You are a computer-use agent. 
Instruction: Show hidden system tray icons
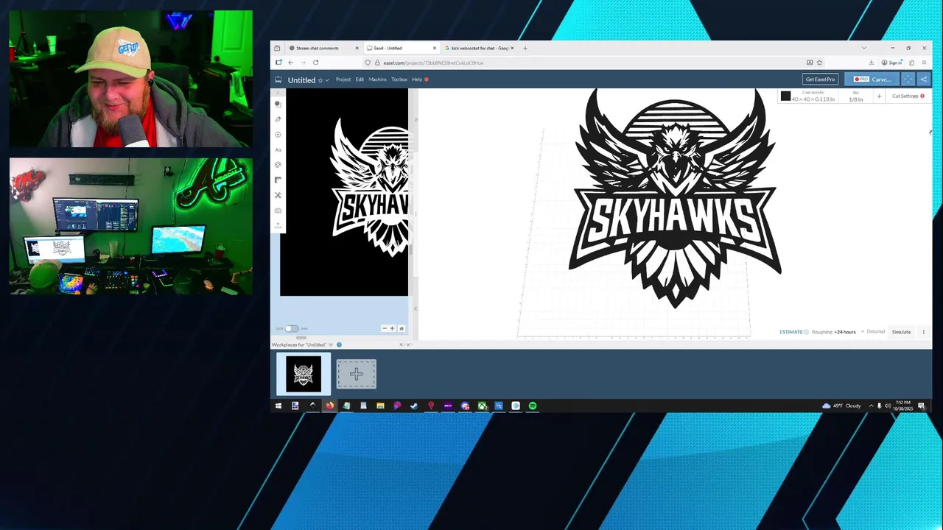(x=871, y=406)
